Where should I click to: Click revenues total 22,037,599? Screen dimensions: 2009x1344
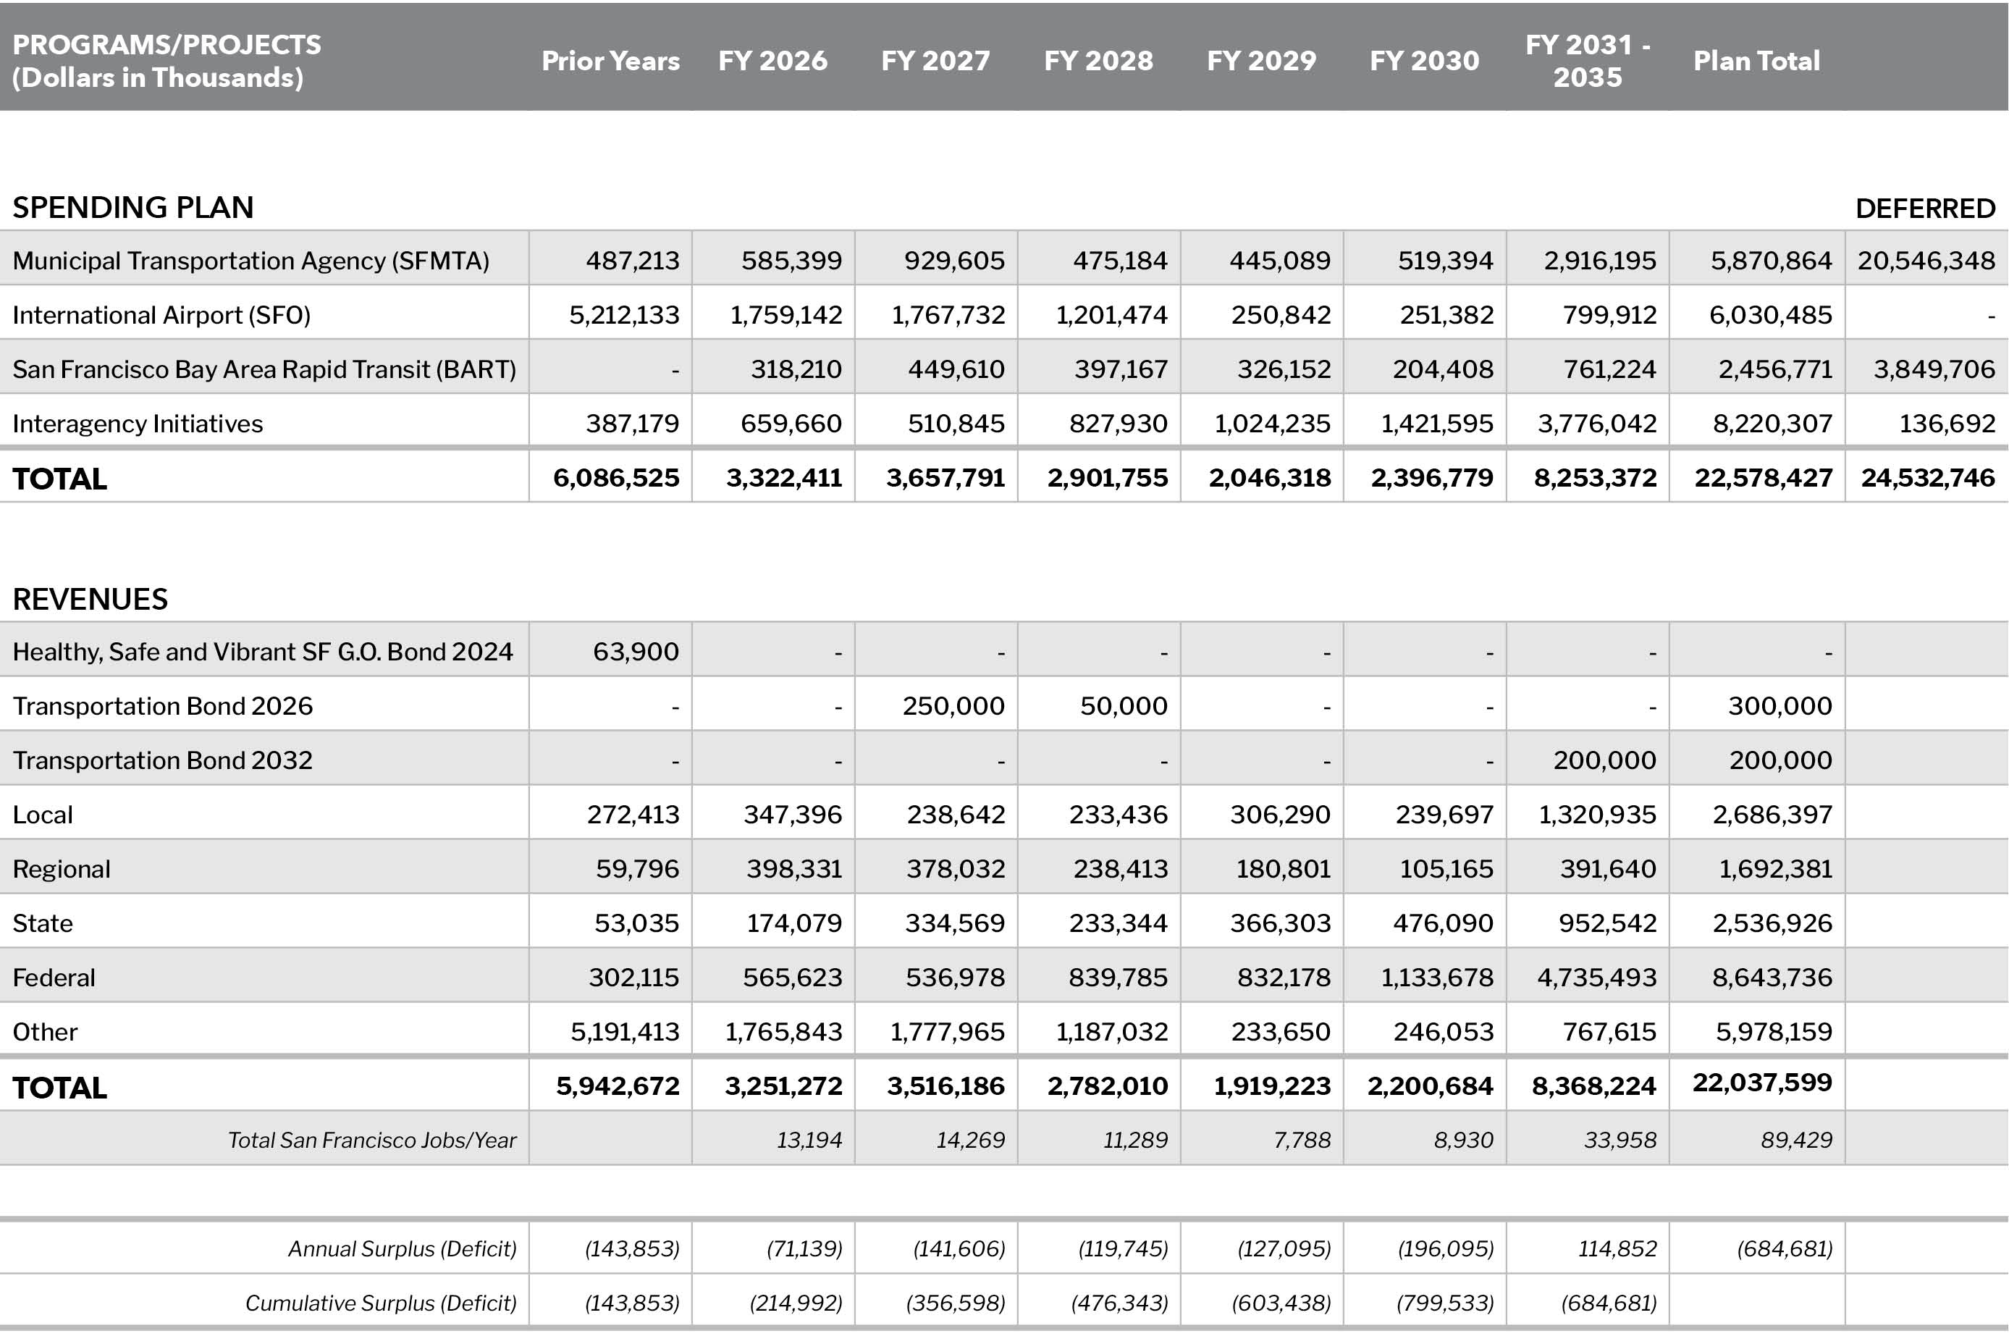[1762, 1083]
